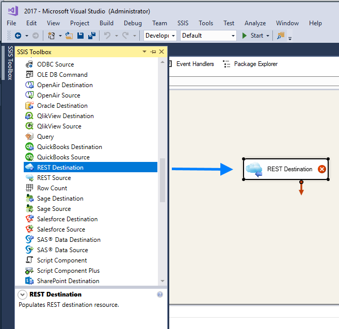Click the SSIS Toolbox vertical scrollbar thumb
Image resolution: width=339 pixels, height=329 pixels.
(x=163, y=180)
